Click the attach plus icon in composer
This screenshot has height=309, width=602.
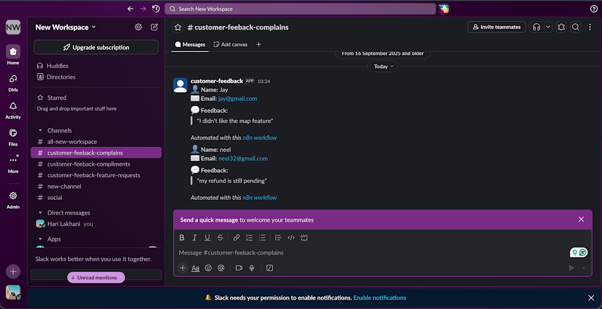[183, 268]
